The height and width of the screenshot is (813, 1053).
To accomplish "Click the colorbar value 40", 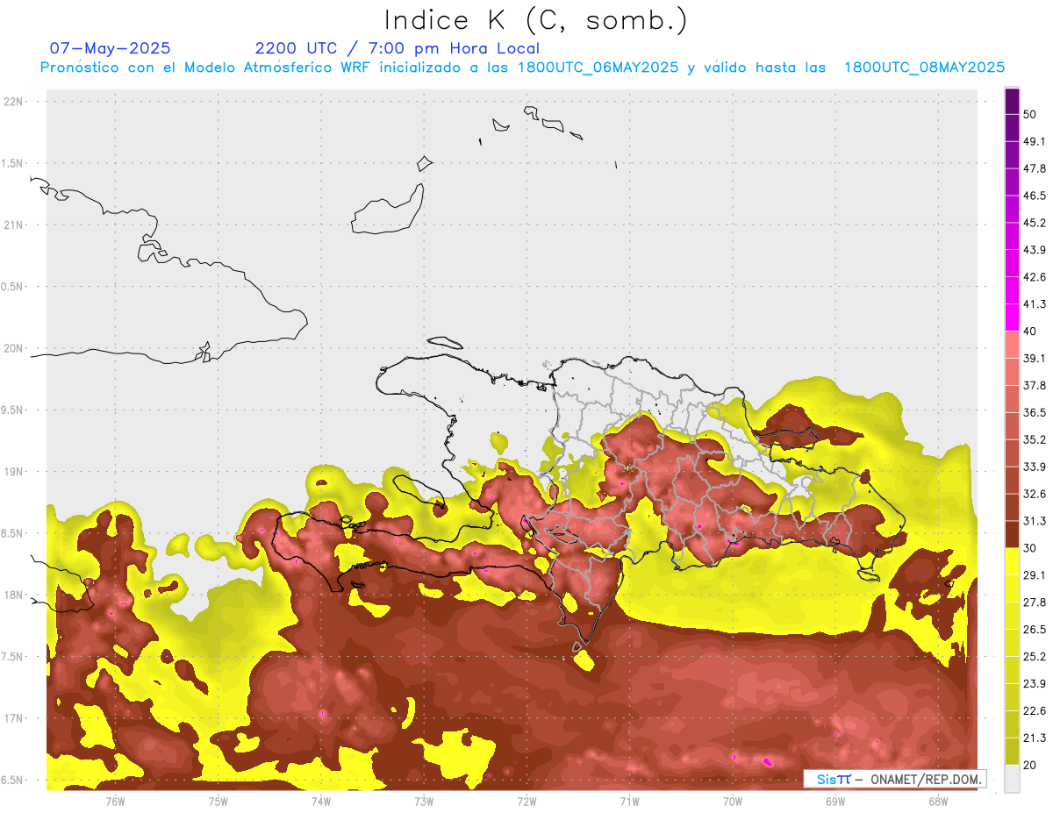I will pos(1030,332).
